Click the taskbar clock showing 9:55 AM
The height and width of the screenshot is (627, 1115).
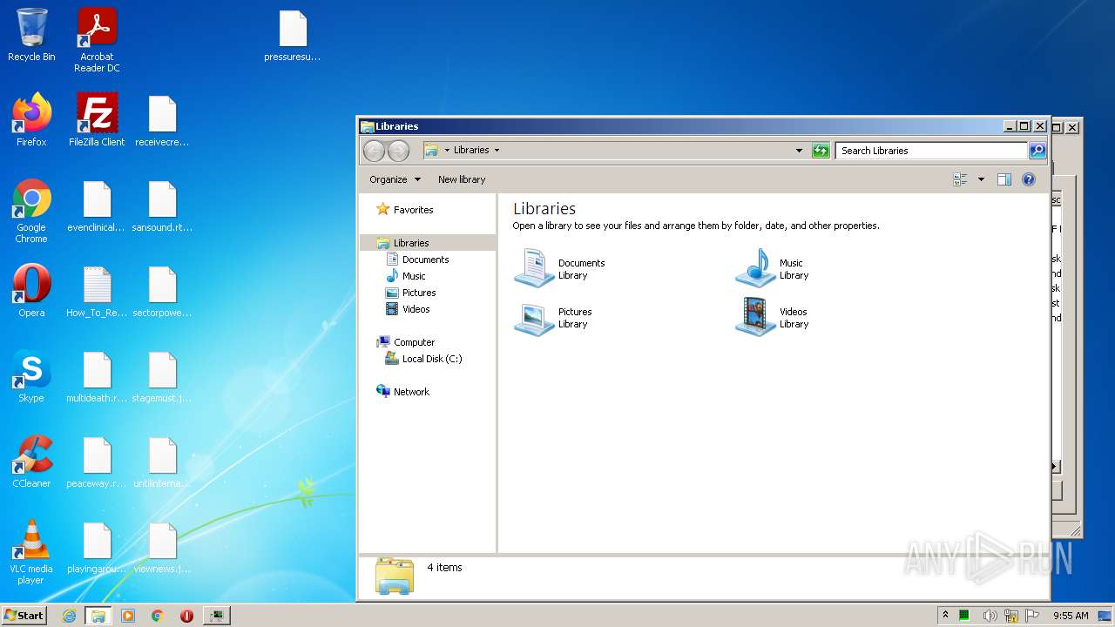(x=1071, y=616)
